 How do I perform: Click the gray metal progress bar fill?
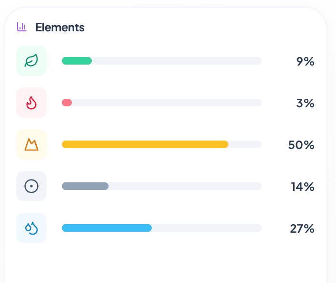pos(85,186)
